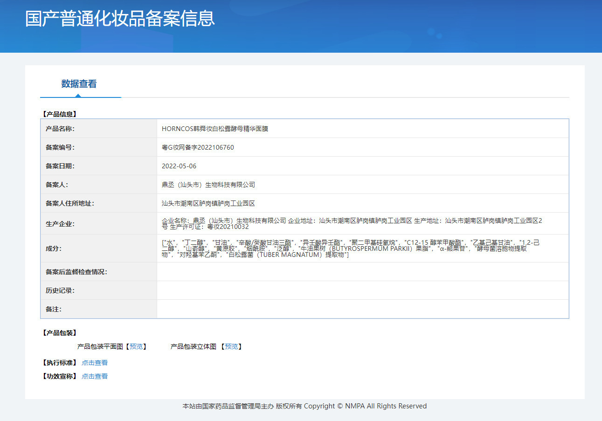
Task: Click the 备案日期 row label
Action: (60, 166)
